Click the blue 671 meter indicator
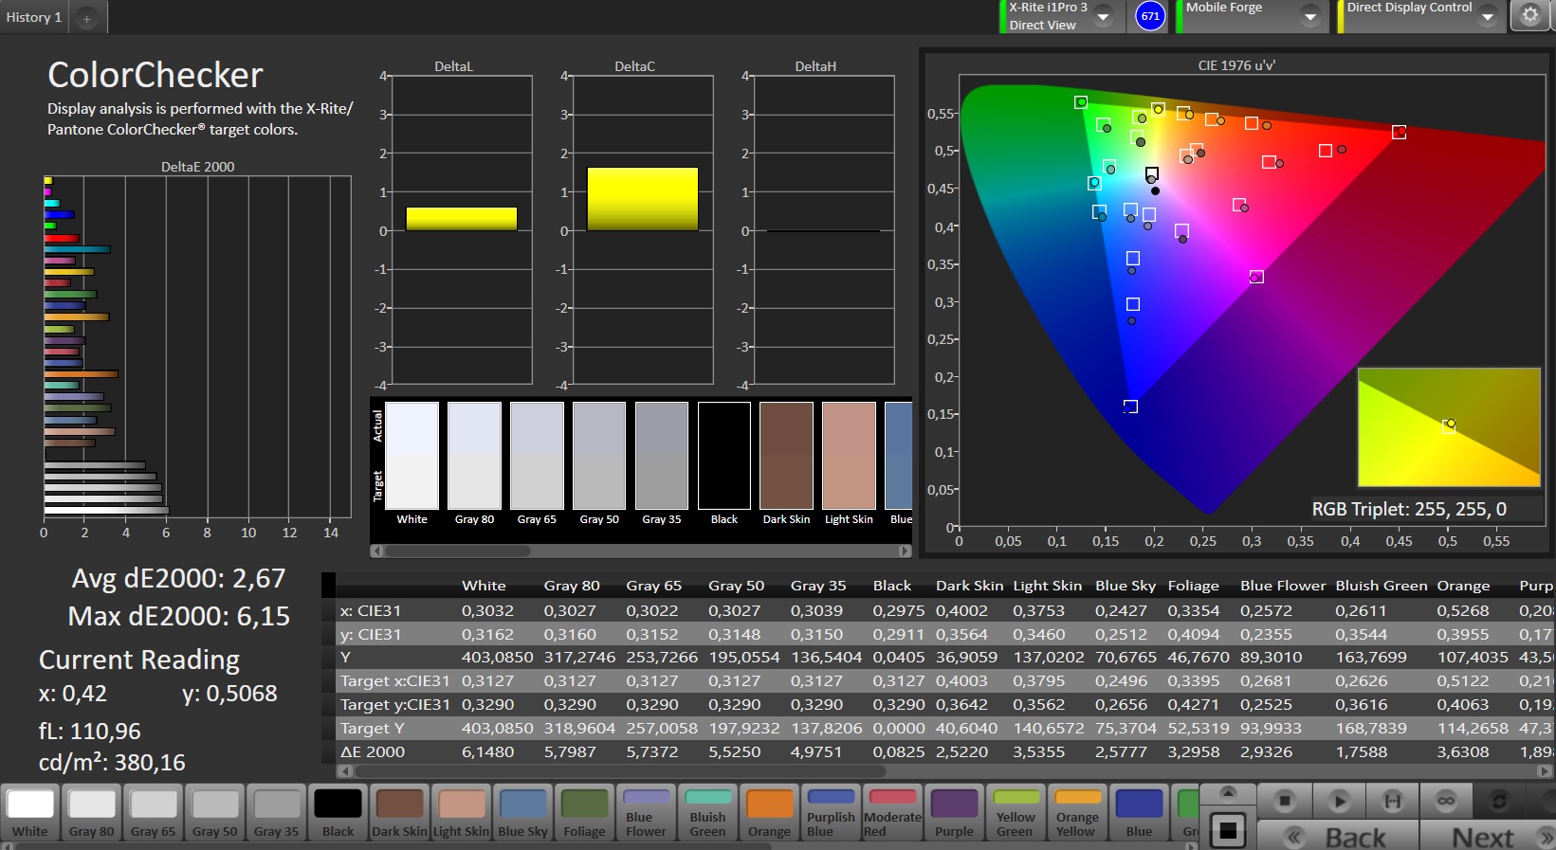This screenshot has height=850, width=1556. (1150, 16)
